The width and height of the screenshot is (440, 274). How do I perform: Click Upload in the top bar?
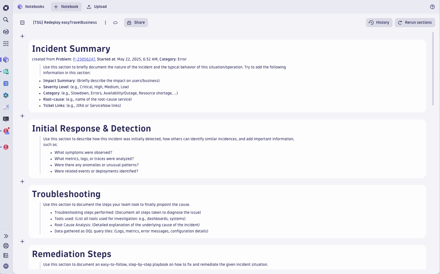point(97,7)
